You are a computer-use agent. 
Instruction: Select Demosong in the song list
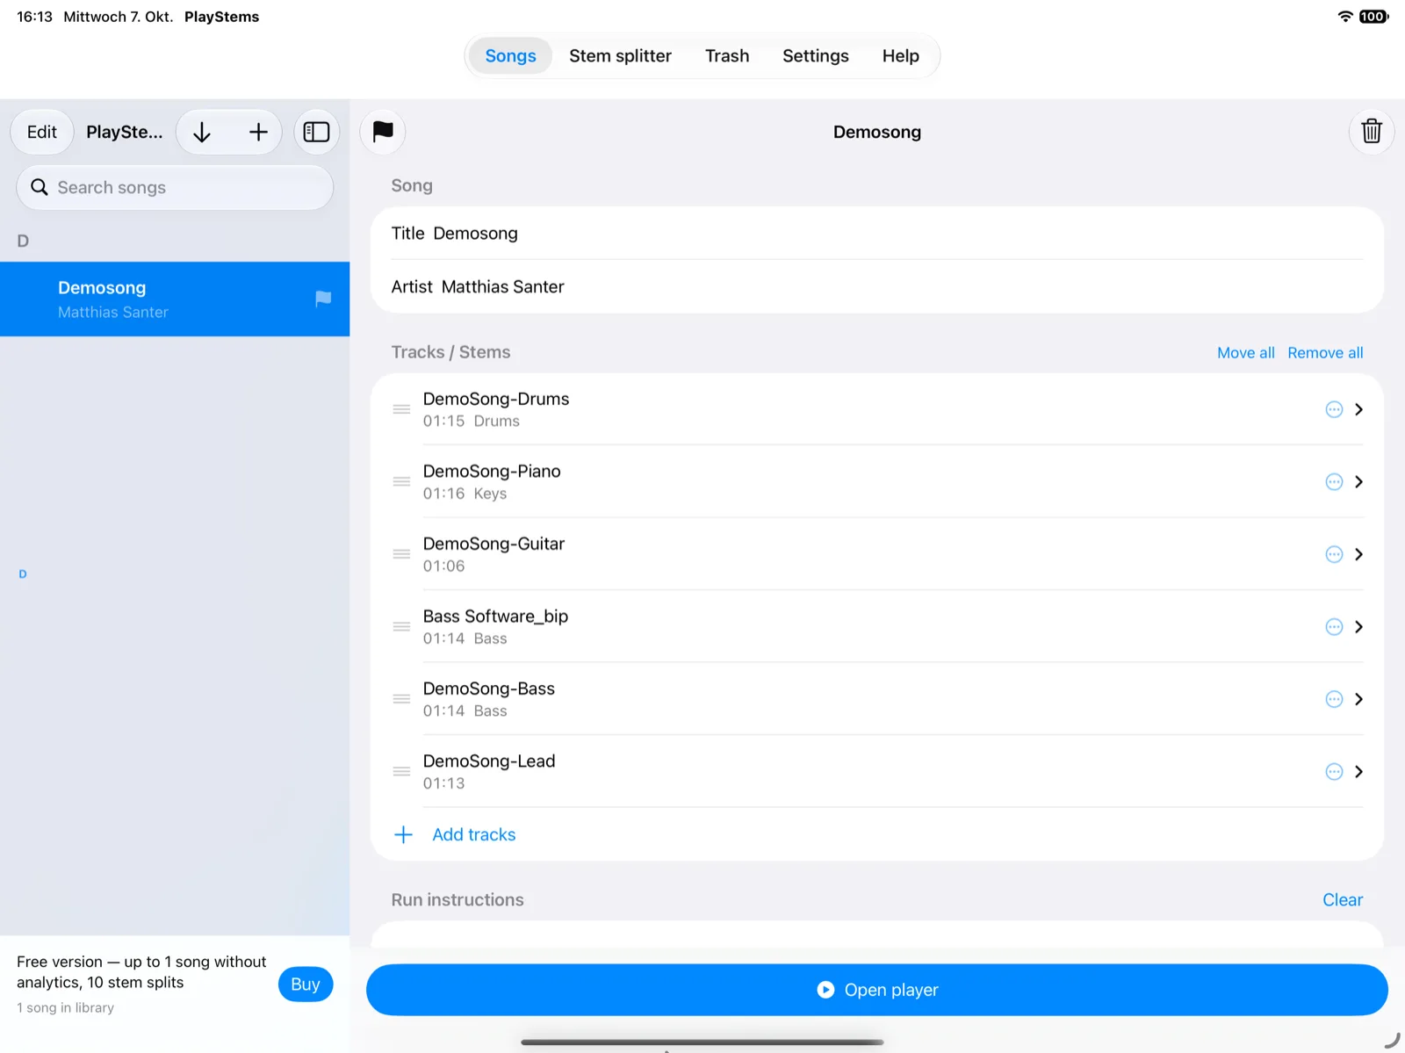175,299
